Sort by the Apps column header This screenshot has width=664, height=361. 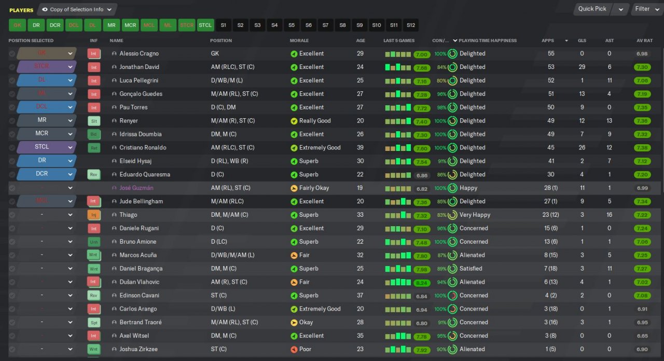548,40
